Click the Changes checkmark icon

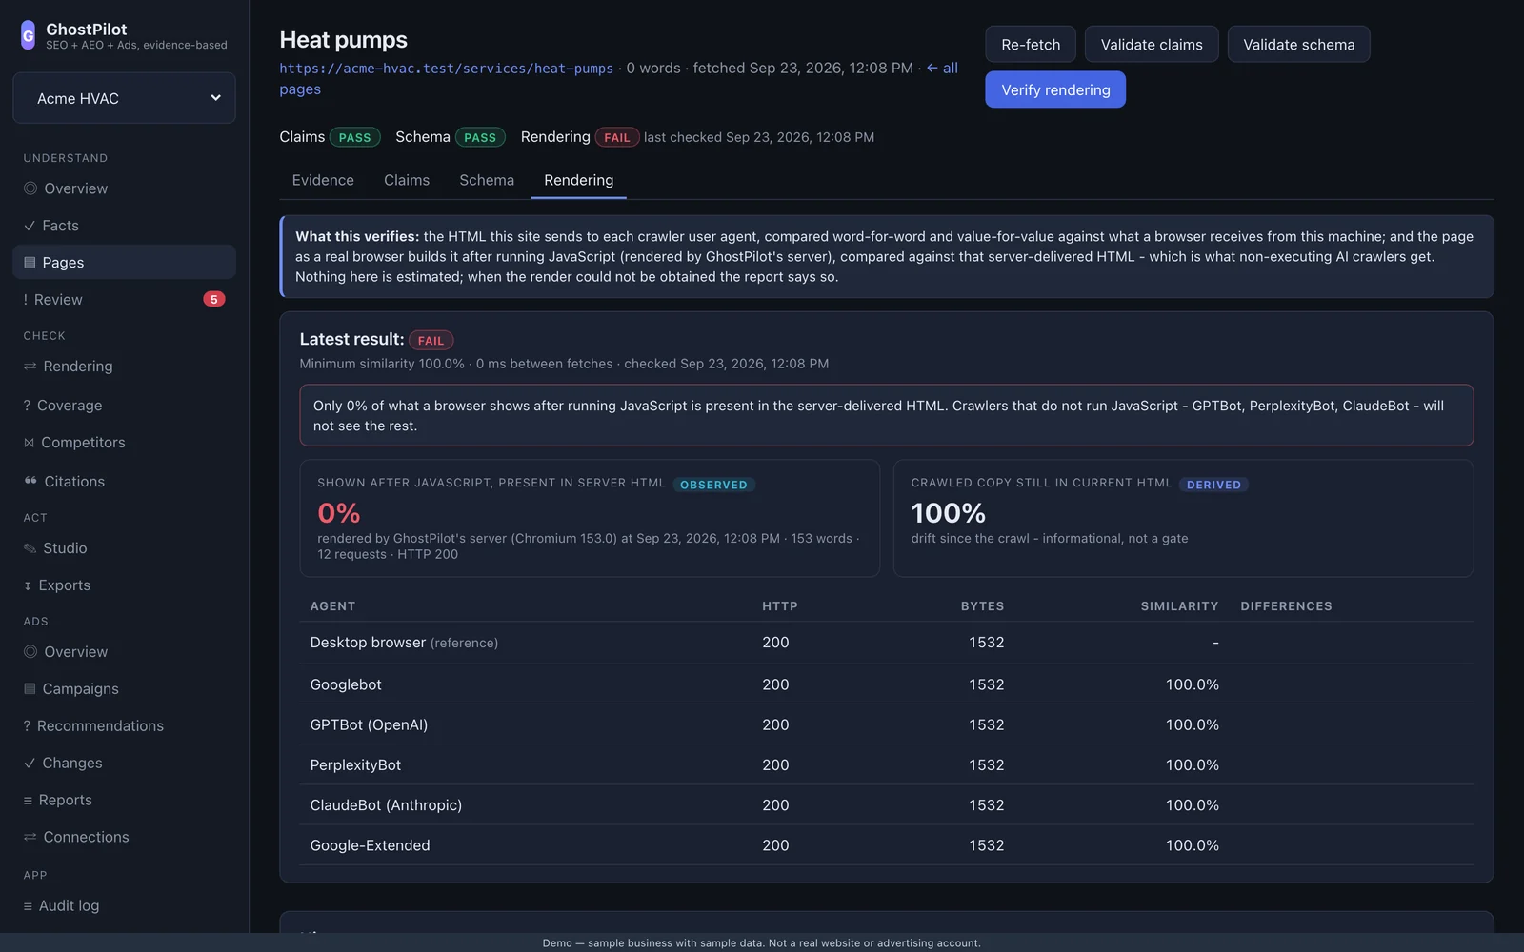(30, 764)
